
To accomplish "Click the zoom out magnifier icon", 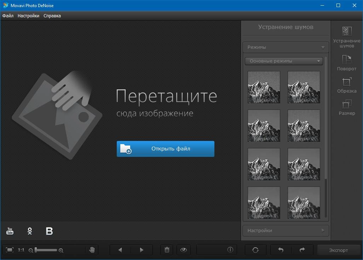I will pos(30,250).
